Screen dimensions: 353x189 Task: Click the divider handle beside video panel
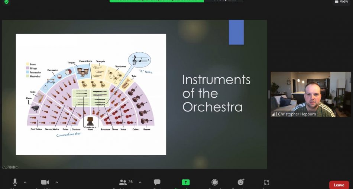(269, 94)
